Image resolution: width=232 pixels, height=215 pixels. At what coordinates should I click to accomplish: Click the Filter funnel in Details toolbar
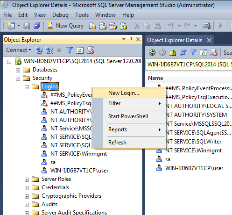(193, 52)
